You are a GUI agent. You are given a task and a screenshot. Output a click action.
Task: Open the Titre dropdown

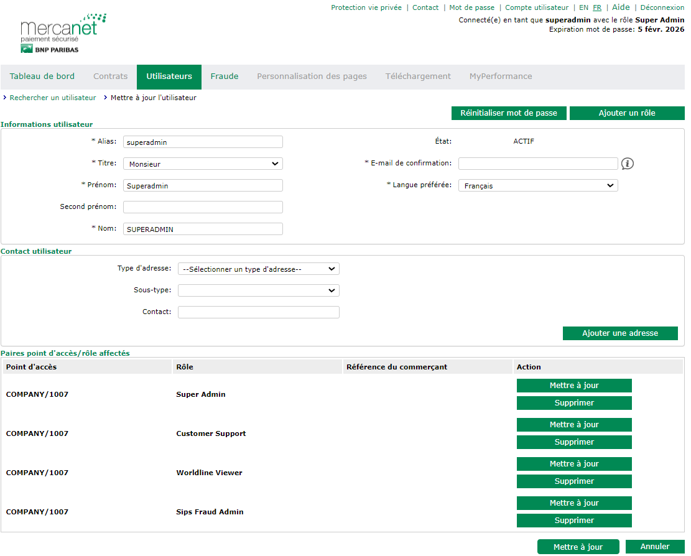tap(203, 164)
